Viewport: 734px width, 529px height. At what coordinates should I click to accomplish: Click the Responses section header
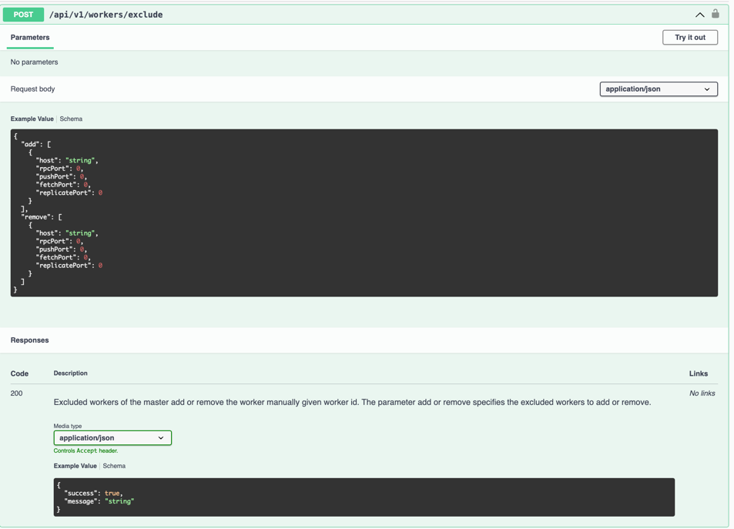[x=30, y=340]
